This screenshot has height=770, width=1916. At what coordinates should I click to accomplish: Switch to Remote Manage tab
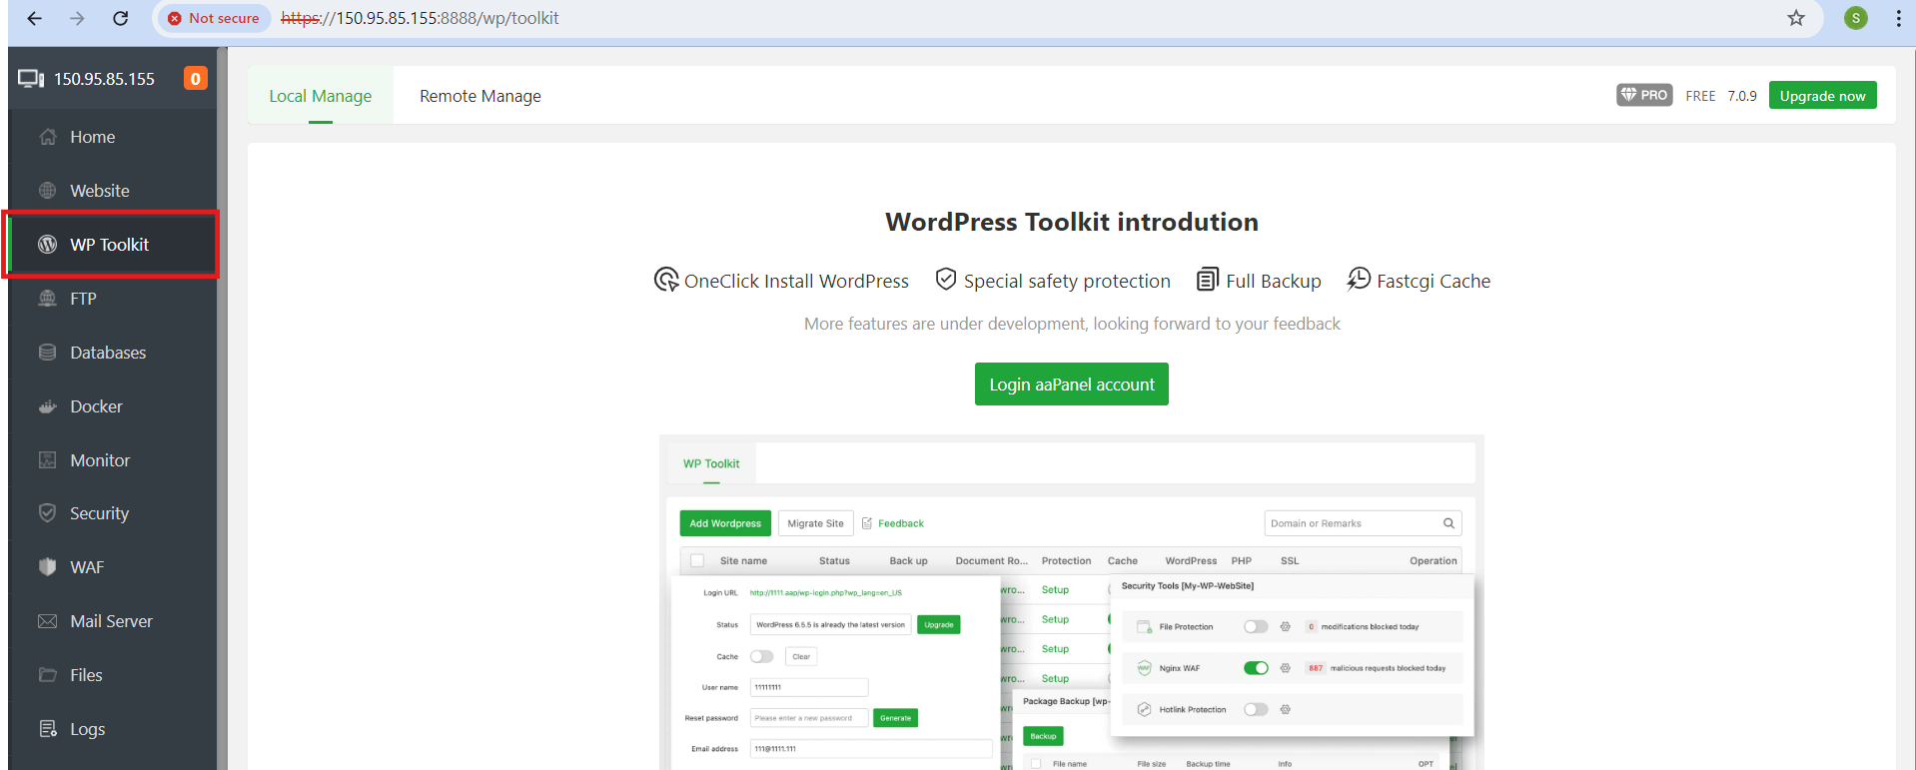click(480, 96)
